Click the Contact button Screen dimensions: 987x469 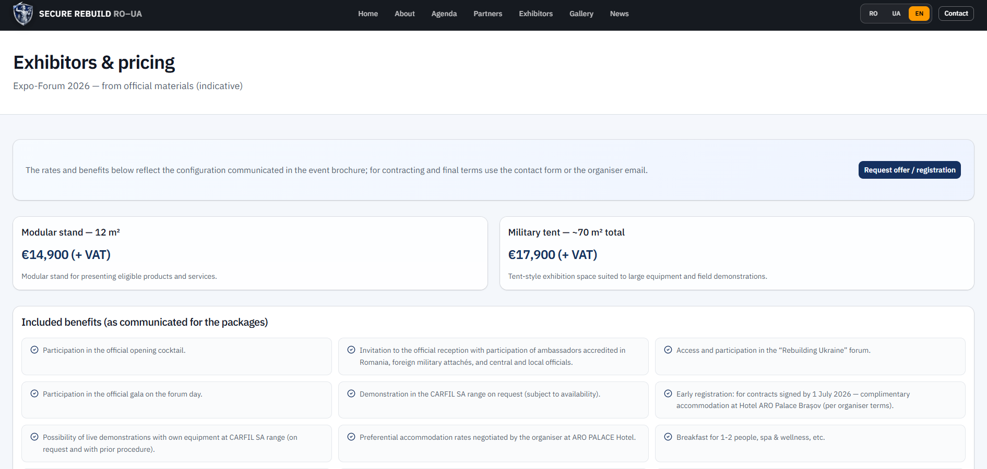(956, 14)
